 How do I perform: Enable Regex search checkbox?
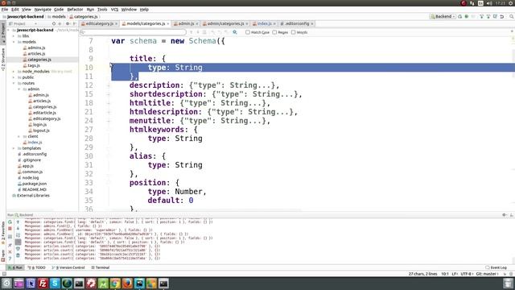tap(274, 32)
